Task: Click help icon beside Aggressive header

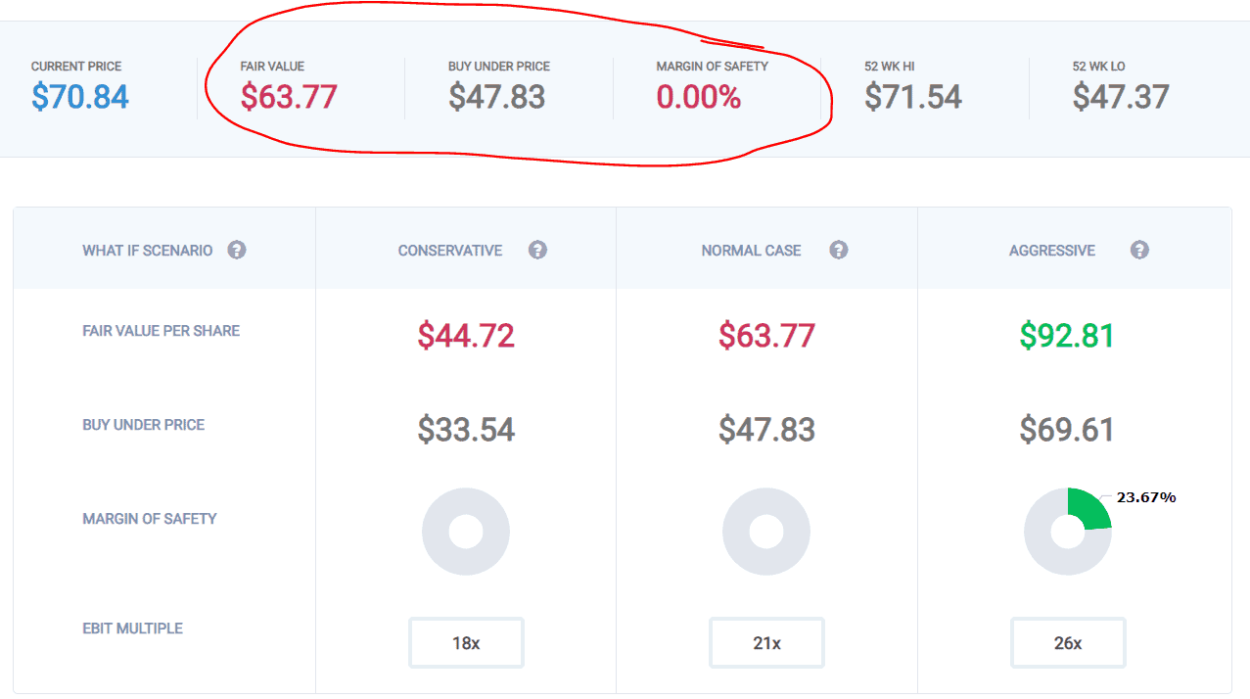Action: (1138, 250)
